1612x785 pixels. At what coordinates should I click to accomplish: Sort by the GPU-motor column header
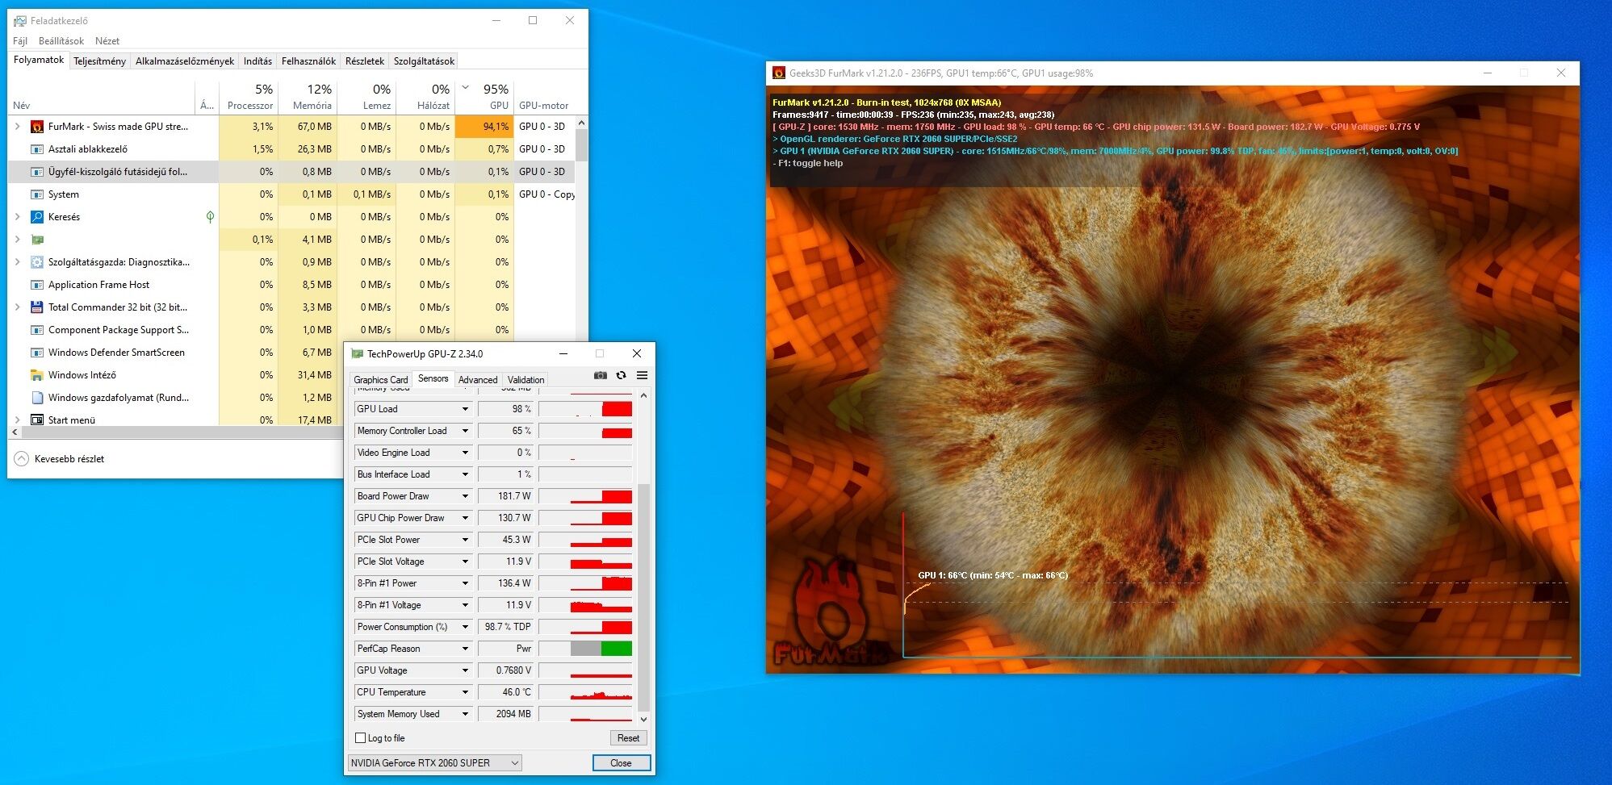543,96
